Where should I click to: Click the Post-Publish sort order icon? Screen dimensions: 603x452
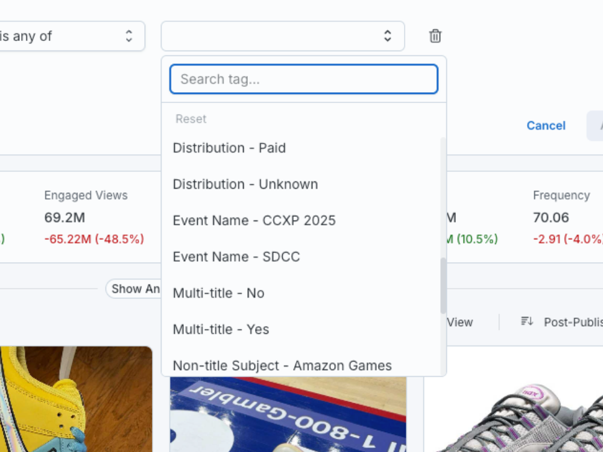tap(527, 322)
